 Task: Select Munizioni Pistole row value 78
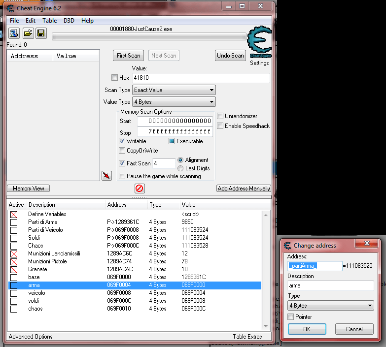tap(135, 261)
